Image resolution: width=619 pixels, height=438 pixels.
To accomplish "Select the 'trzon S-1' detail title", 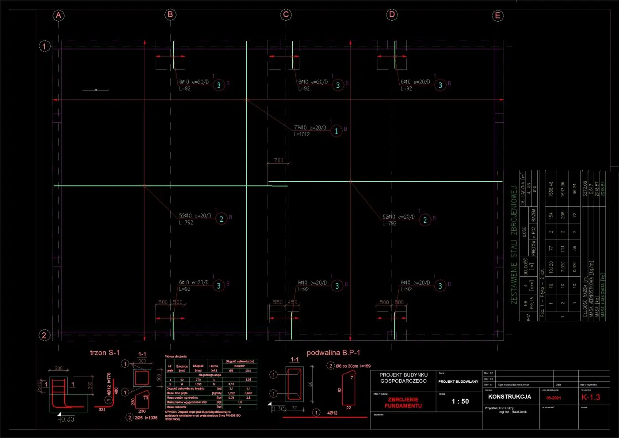I will coord(105,353).
